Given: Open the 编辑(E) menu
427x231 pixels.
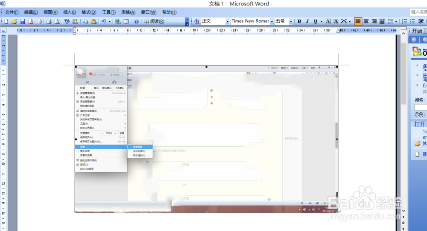Looking at the screenshot, I should 31,12.
